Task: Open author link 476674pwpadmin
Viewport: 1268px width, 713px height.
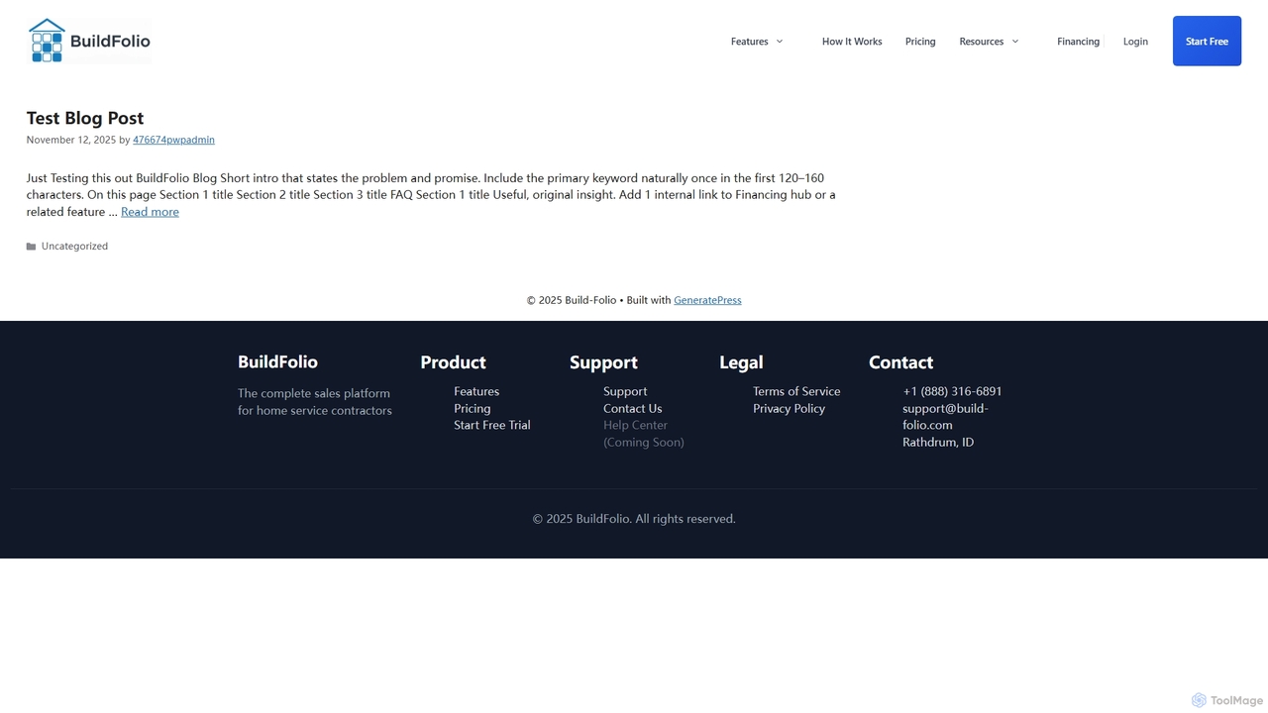Action: [173, 140]
